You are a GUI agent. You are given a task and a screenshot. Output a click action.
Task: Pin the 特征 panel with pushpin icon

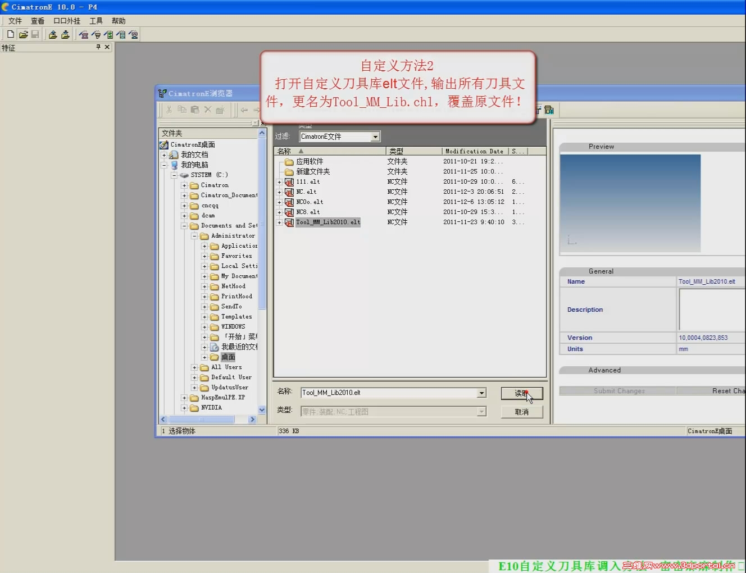tap(98, 47)
